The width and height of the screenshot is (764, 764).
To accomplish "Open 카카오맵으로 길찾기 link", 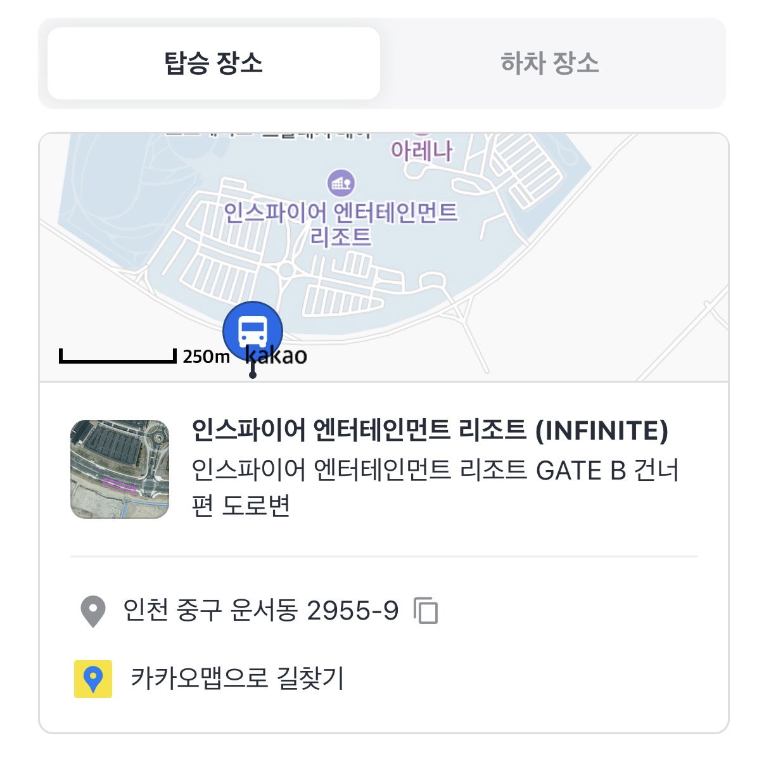I will [238, 678].
